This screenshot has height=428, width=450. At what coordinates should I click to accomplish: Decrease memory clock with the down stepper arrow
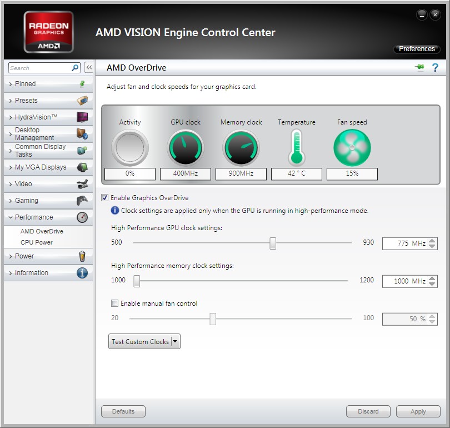pos(432,284)
